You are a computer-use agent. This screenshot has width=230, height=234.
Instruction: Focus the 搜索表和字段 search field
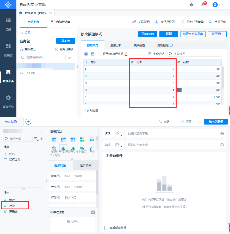tap(43, 57)
